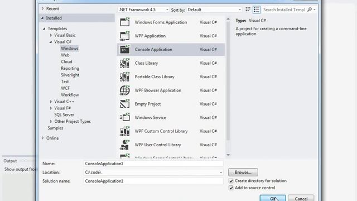The width and height of the screenshot is (357, 201).
Task: Click the Browse... button
Action: (x=243, y=173)
